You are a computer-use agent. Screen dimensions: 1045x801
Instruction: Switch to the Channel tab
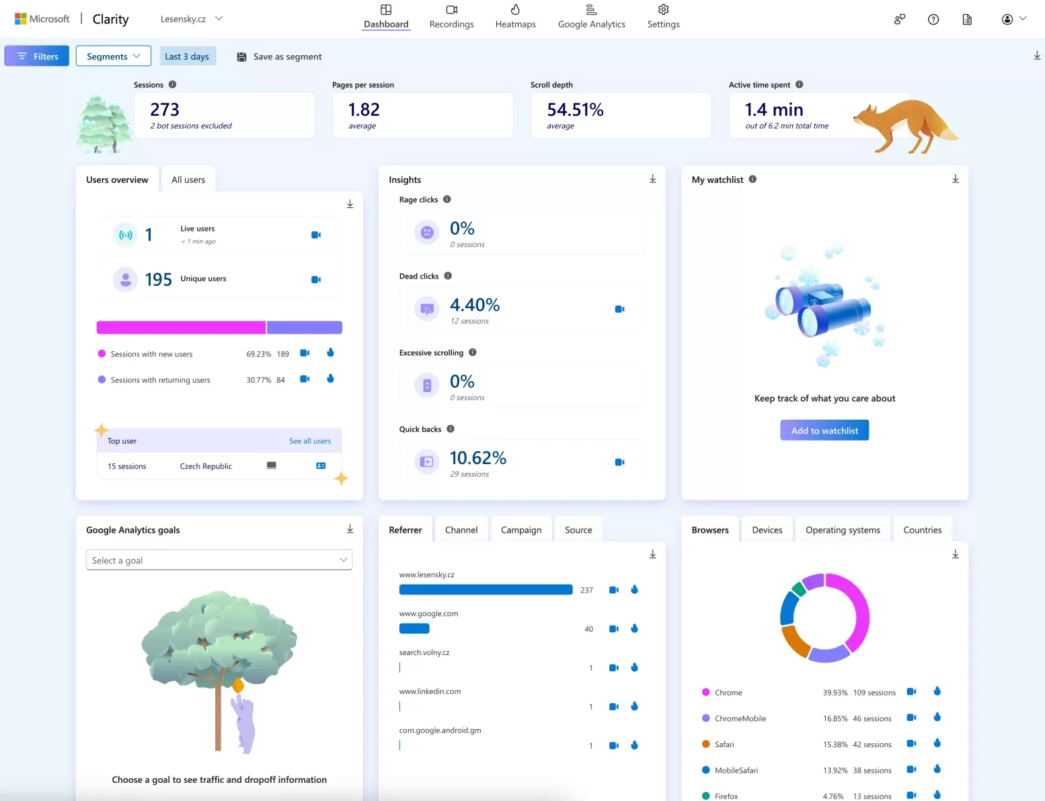pos(461,530)
